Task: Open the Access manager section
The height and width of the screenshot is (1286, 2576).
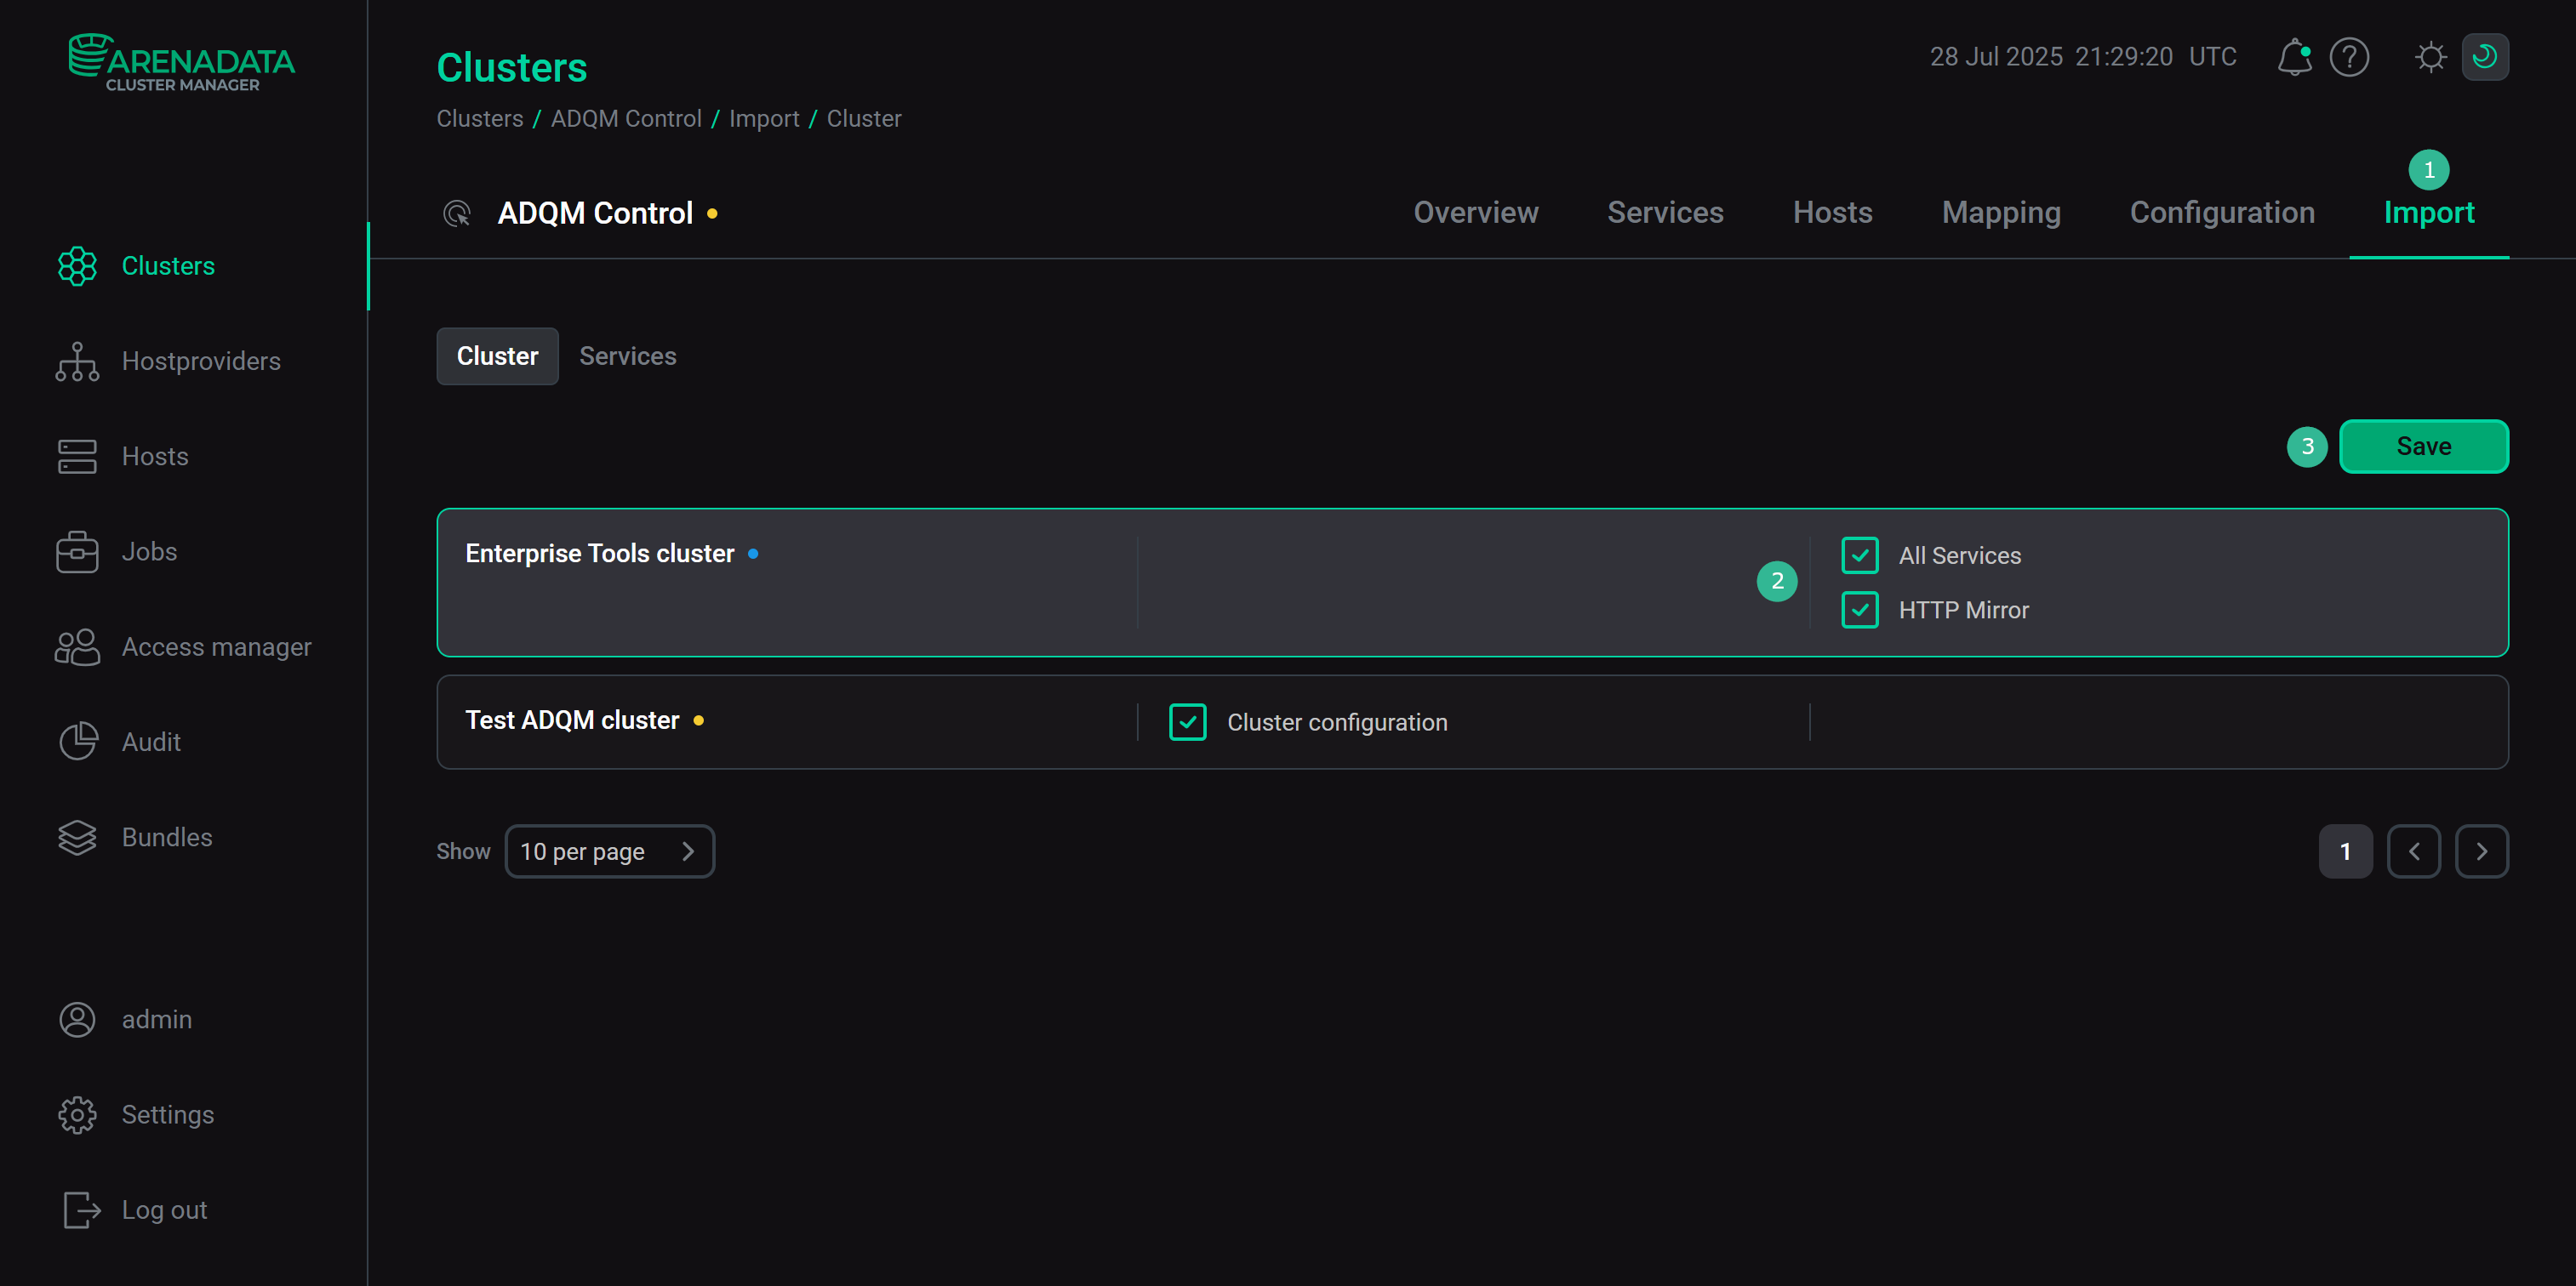Action: [216, 646]
